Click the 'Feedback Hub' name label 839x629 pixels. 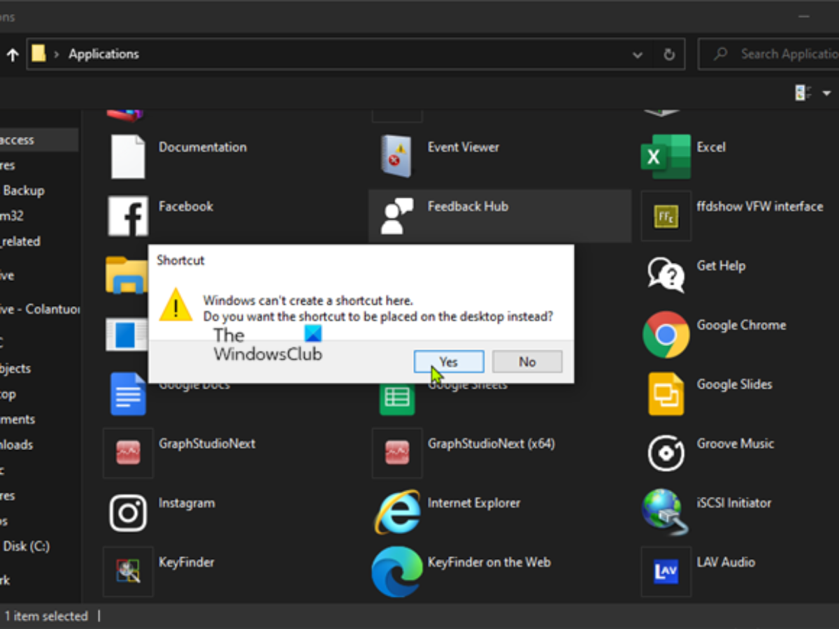click(x=468, y=206)
